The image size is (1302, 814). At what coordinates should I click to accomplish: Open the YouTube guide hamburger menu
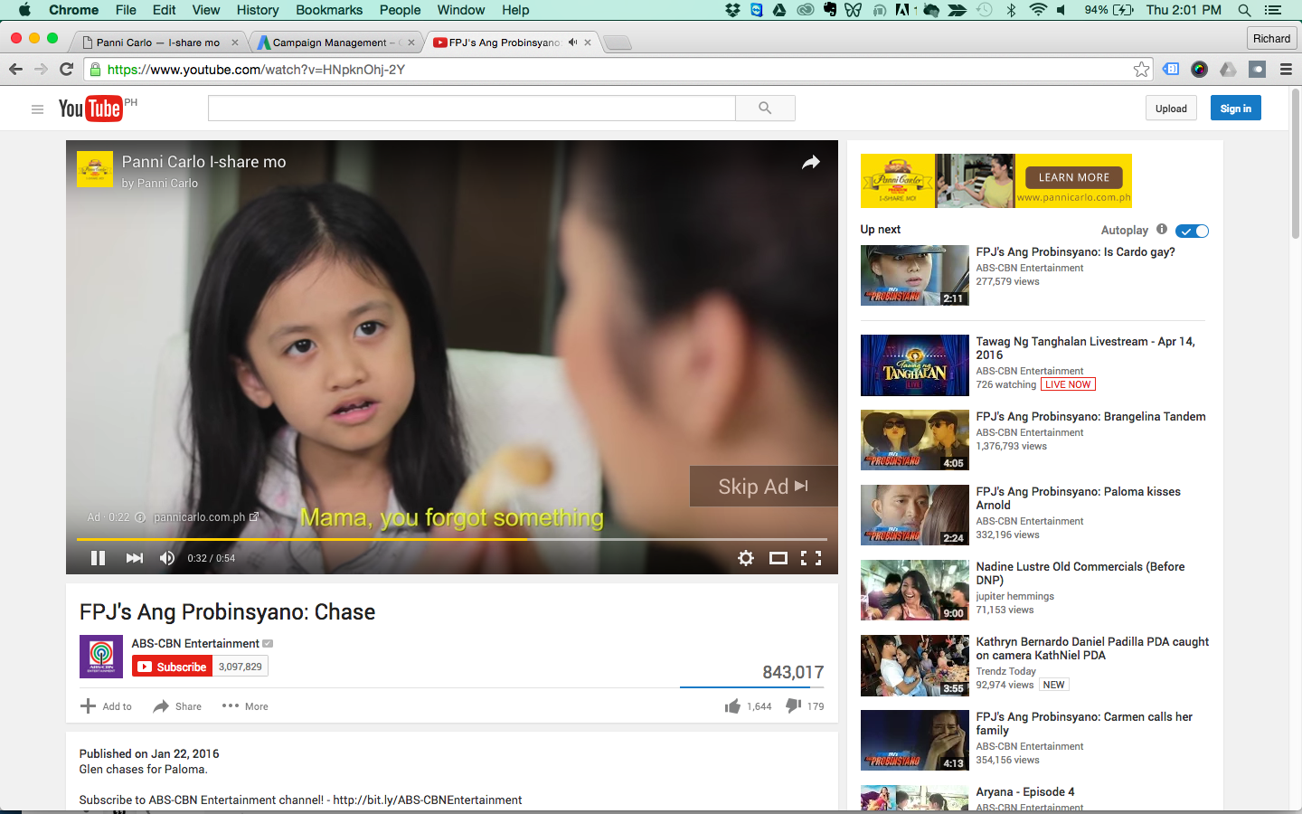(37, 109)
